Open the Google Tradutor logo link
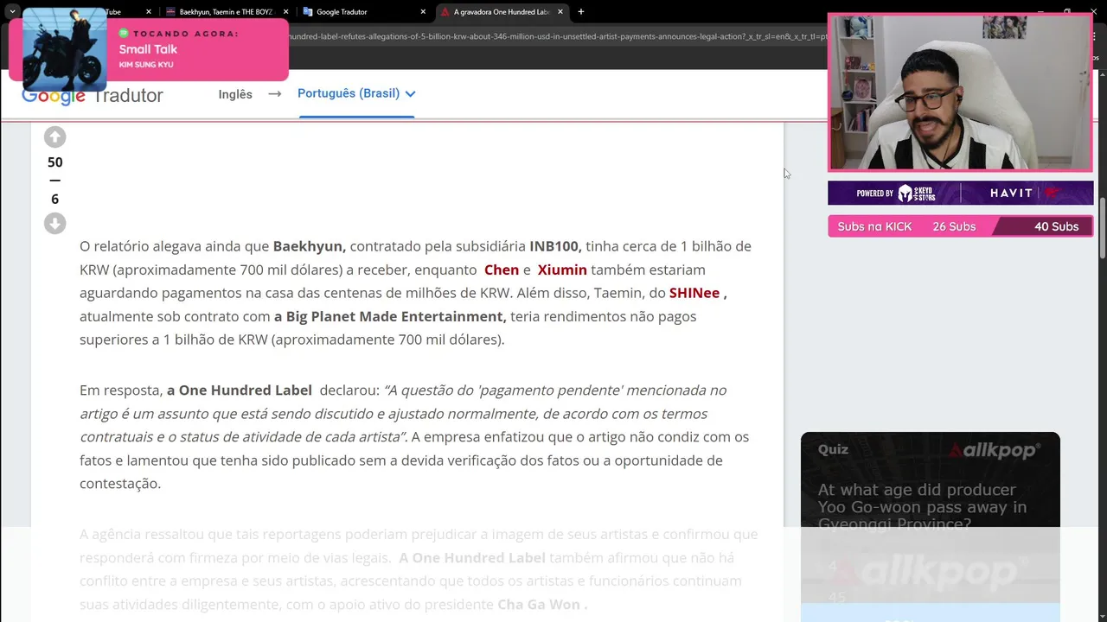The image size is (1107, 622). pos(93,95)
